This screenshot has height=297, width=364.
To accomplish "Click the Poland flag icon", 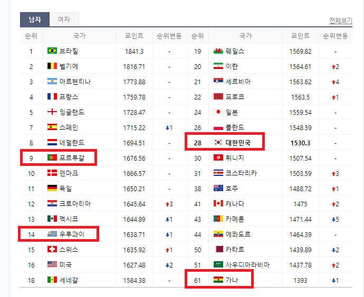I will coord(218,127).
